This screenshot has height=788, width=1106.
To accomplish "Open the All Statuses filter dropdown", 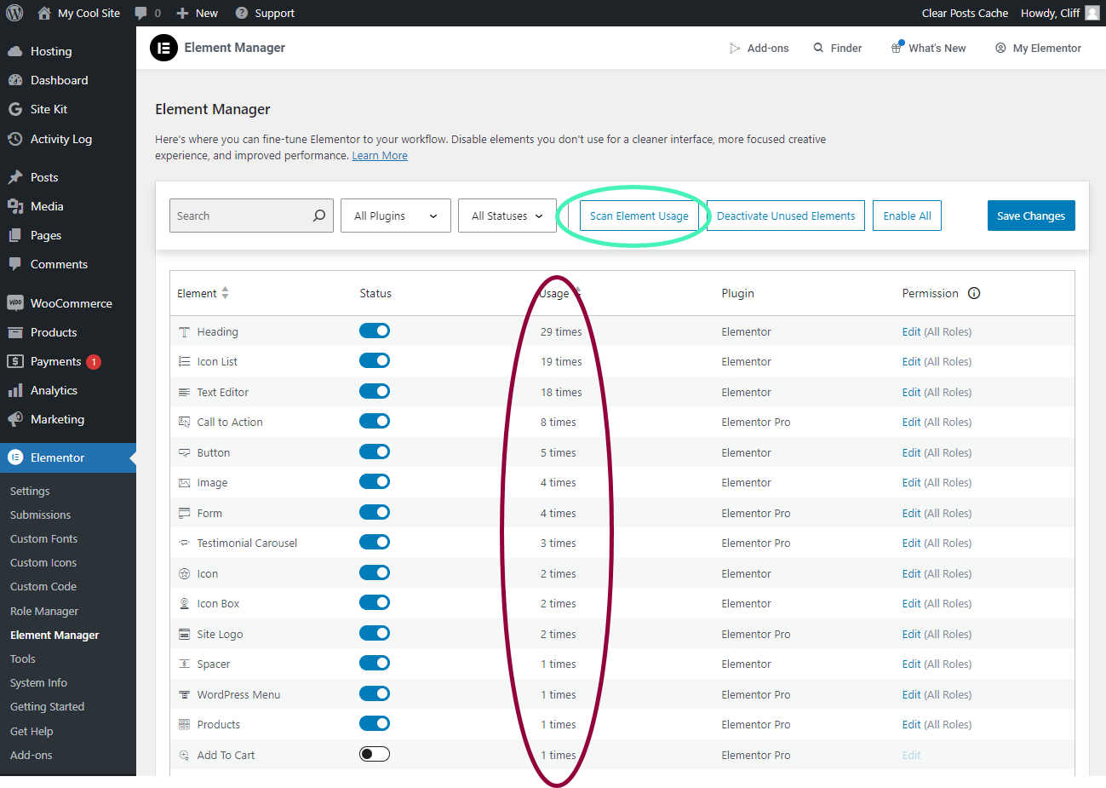I will [x=507, y=216].
